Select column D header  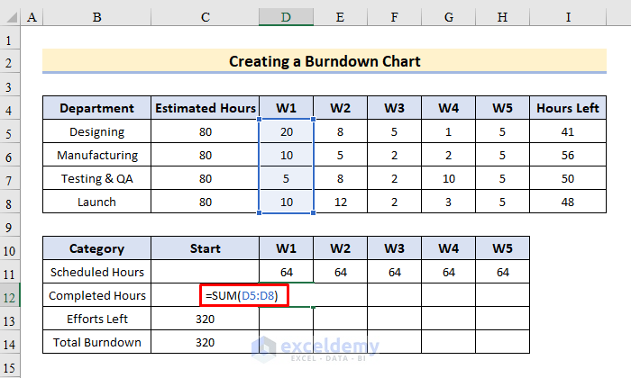click(x=287, y=18)
